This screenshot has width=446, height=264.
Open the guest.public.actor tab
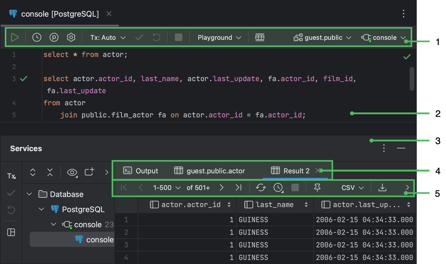215,171
